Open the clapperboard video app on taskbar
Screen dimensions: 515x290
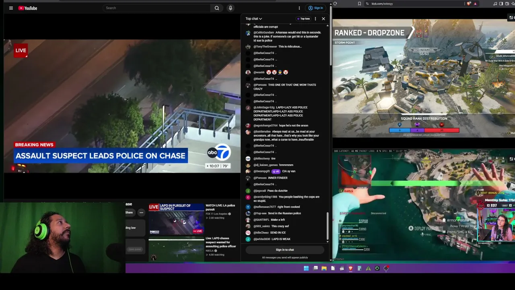click(x=342, y=268)
